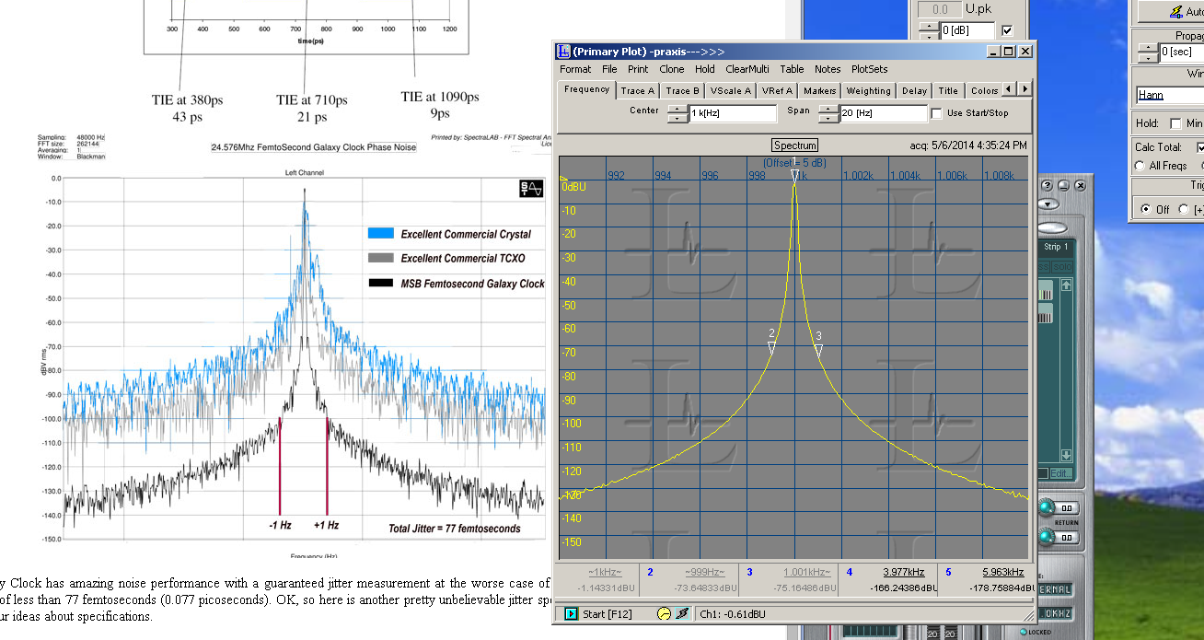Select marker 2 triangle on the trace
Image resolution: width=1204 pixels, height=640 pixels.
coord(771,349)
